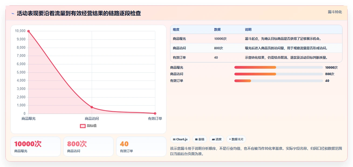
Task: Click the 商品曝光 x-axis label
Action: [29, 119]
